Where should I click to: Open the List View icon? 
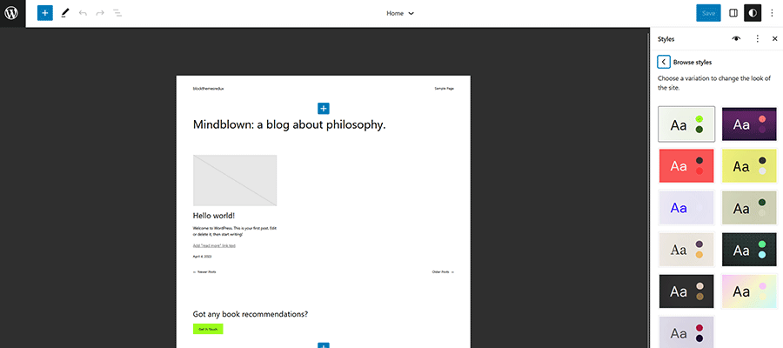tap(117, 13)
